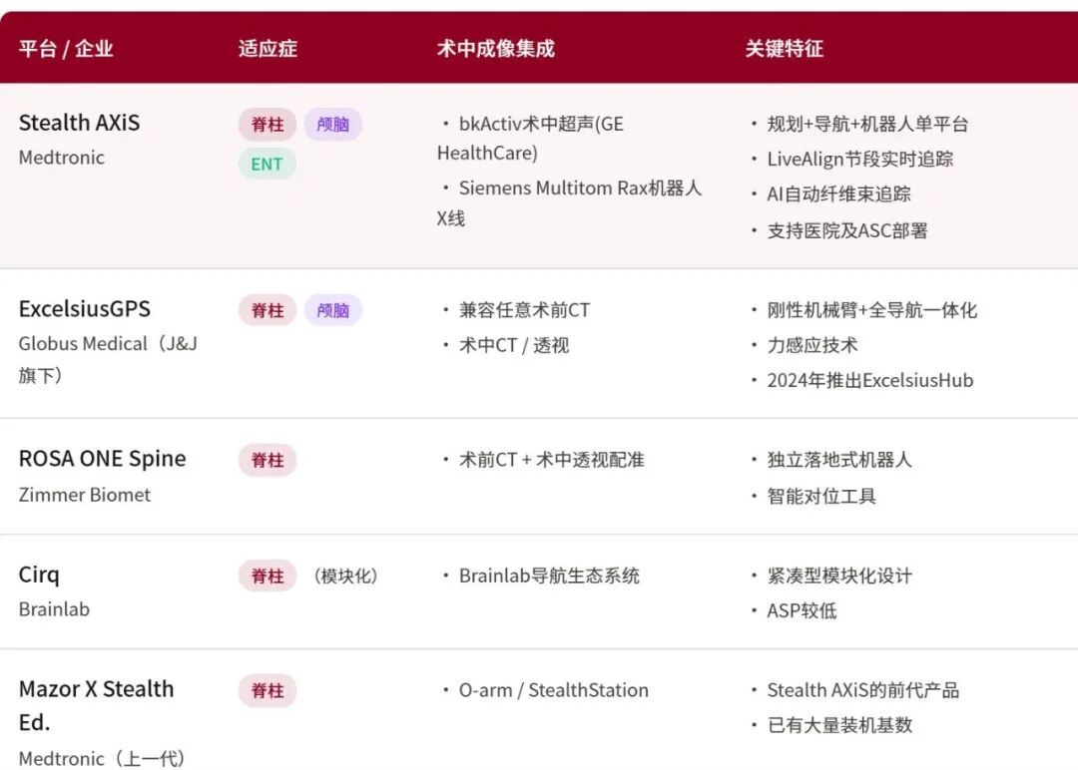Click the 颅脑 tag in Stealth AXiS row
This screenshot has width=1078, height=770.
pyautogui.click(x=332, y=125)
